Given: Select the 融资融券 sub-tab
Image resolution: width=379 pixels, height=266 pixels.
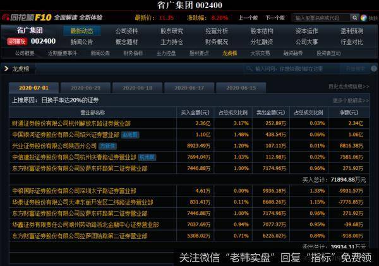Looking at the screenshot, I should pos(293,53).
